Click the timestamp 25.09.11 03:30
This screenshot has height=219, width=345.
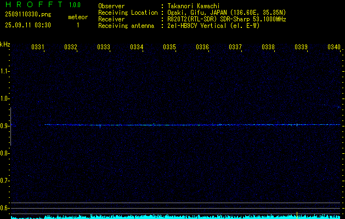28,25
